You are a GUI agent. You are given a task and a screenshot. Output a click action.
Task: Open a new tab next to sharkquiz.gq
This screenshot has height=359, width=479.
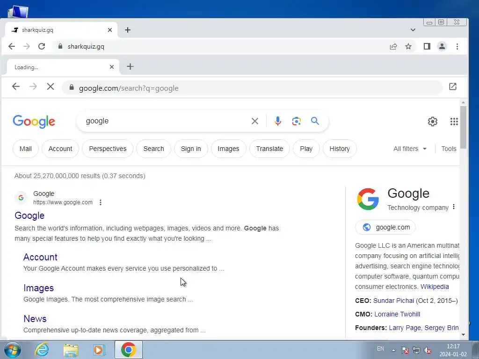pyautogui.click(x=128, y=30)
